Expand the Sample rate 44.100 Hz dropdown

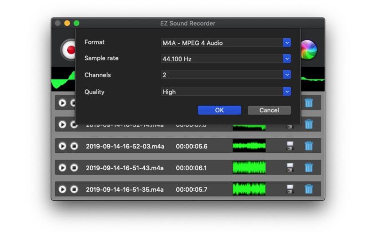(x=226, y=59)
